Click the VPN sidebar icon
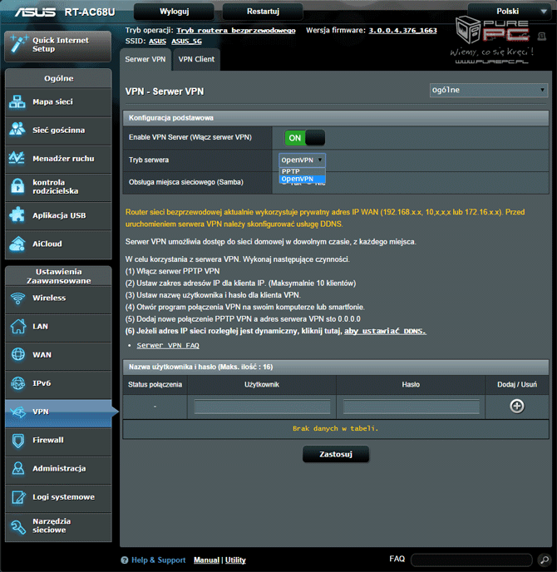 [x=17, y=412]
